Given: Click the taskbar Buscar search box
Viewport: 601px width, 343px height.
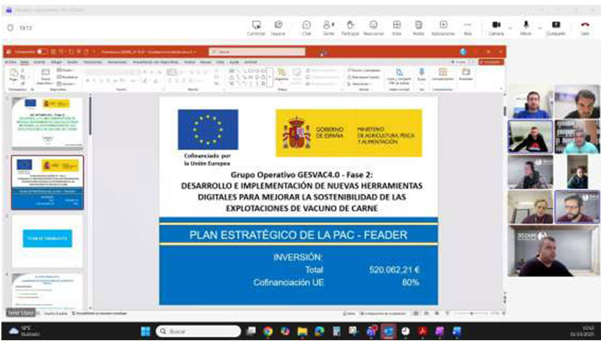Looking at the screenshot, I should 199,331.
